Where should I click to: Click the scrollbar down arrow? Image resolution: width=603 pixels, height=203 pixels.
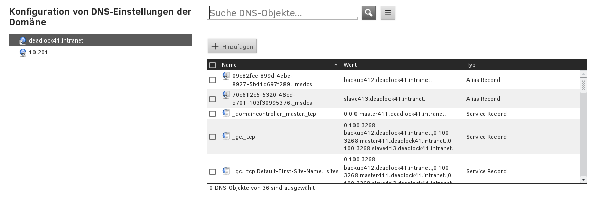pos(583,179)
